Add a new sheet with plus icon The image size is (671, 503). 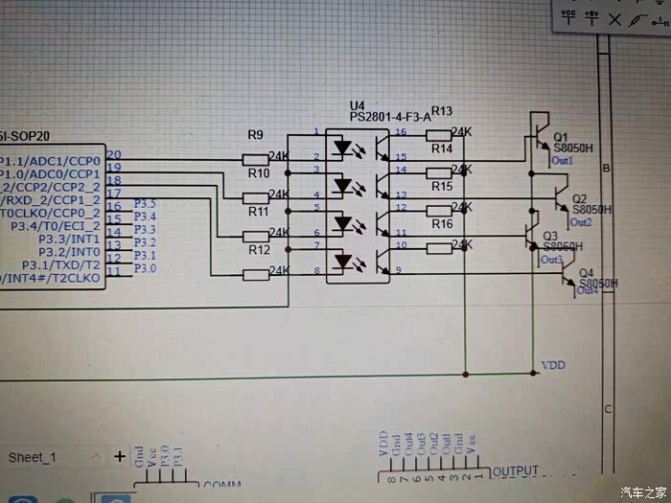pos(120,456)
